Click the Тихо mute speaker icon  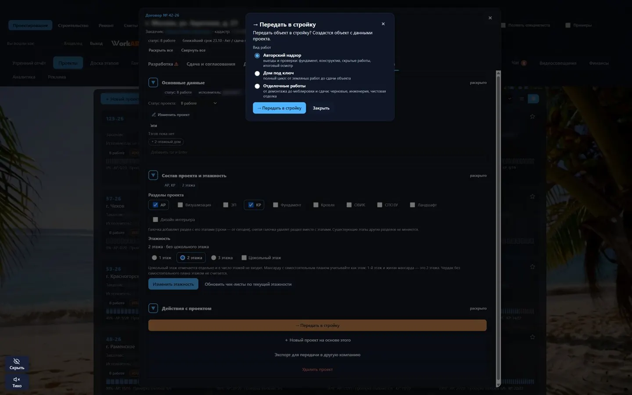[17, 379]
